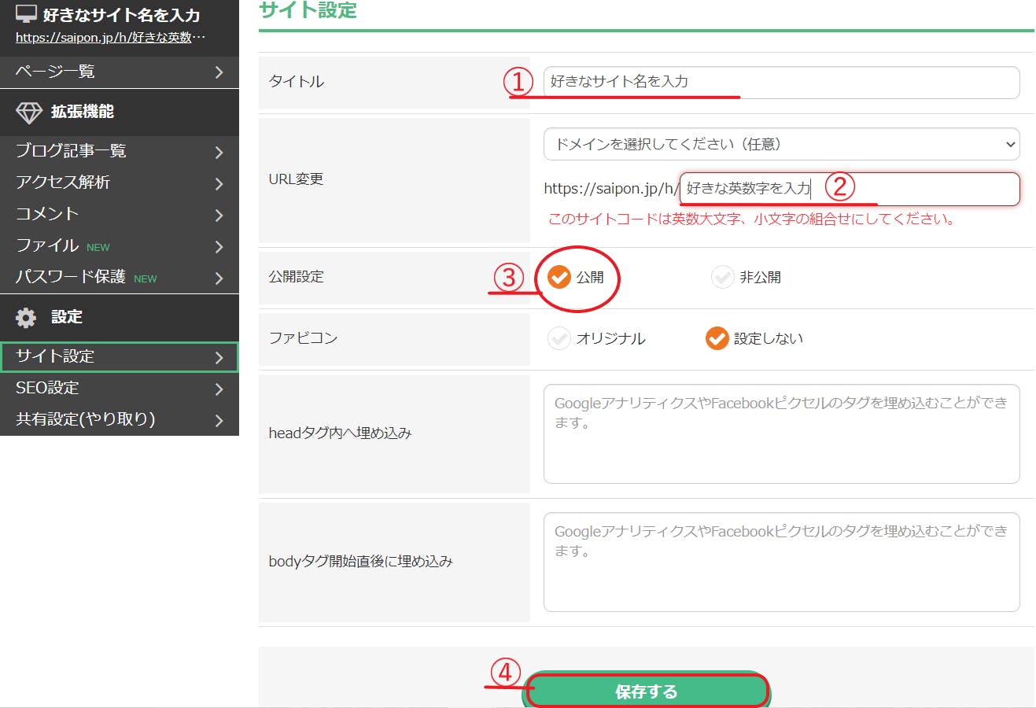Select the 非公開 radio option
Viewport: 1036px width, 708px height.
click(722, 277)
